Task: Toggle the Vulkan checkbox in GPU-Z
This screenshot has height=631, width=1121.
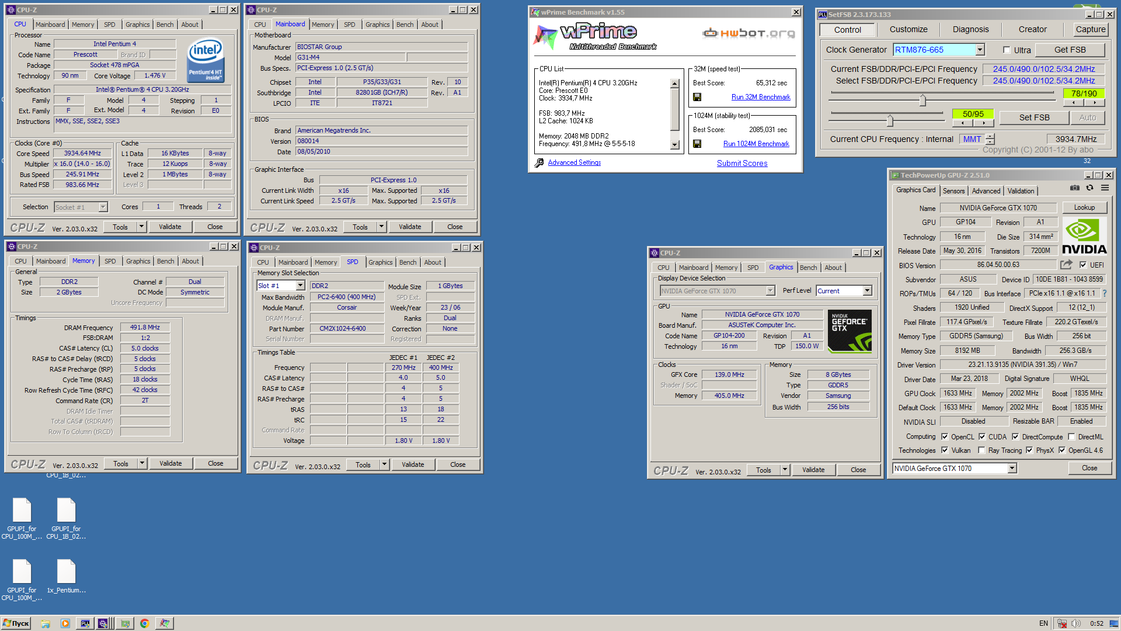Action: (945, 450)
